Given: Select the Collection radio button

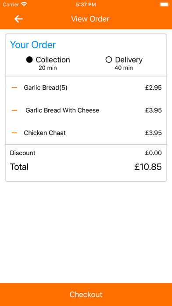Looking at the screenshot, I should coord(29,60).
